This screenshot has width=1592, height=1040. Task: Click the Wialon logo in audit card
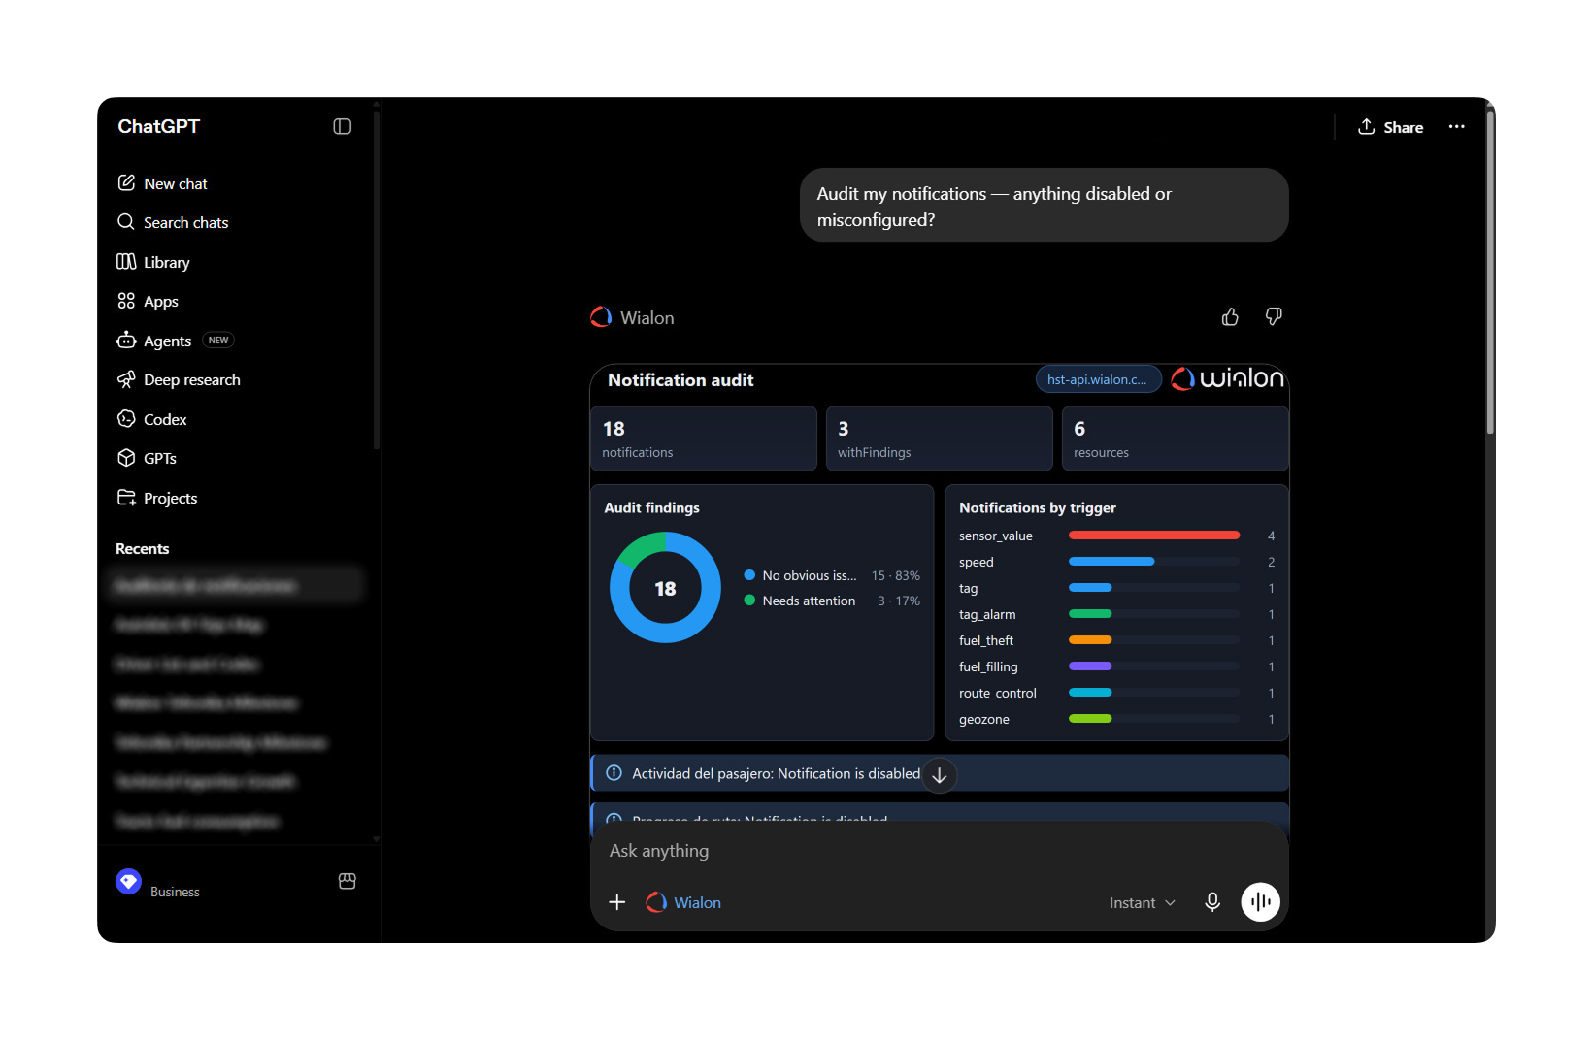tap(1227, 378)
